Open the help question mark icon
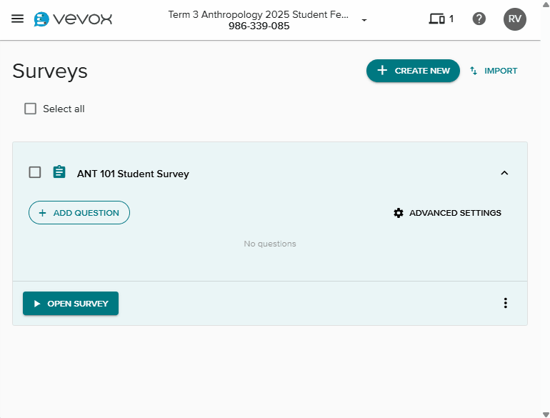 [479, 19]
